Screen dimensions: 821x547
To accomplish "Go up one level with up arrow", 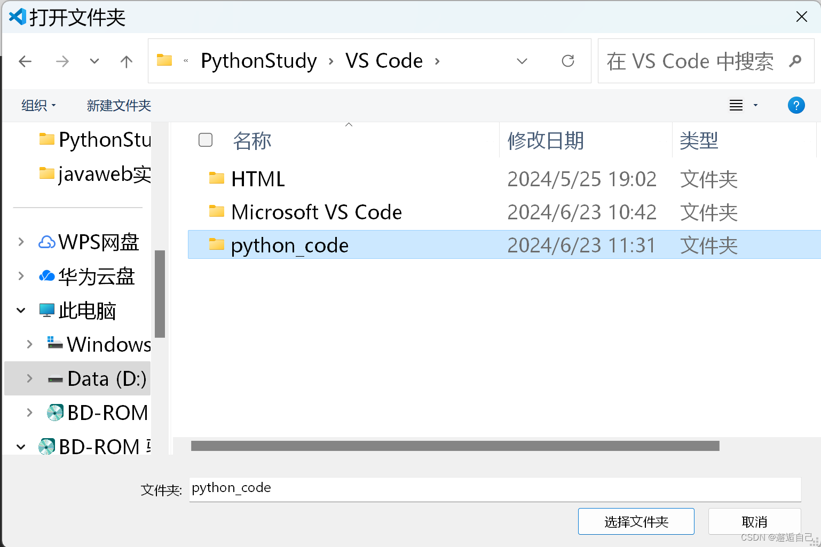I will coord(127,61).
